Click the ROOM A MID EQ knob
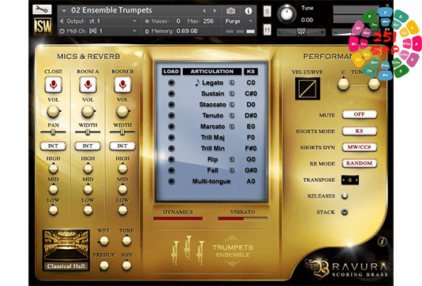The image size is (422, 286). click(88, 189)
